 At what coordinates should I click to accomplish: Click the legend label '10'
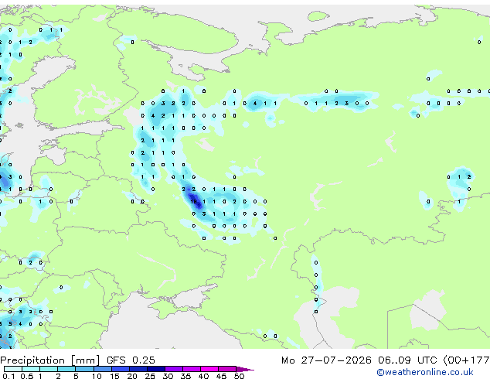[x=97, y=376]
